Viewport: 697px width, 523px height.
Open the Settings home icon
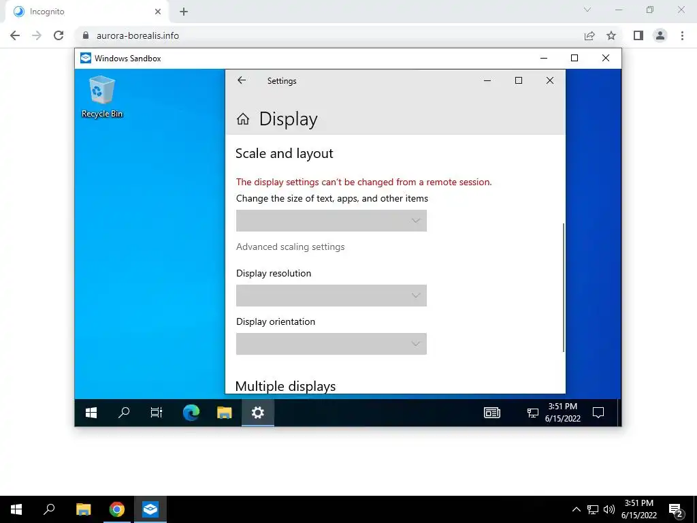pyautogui.click(x=243, y=119)
